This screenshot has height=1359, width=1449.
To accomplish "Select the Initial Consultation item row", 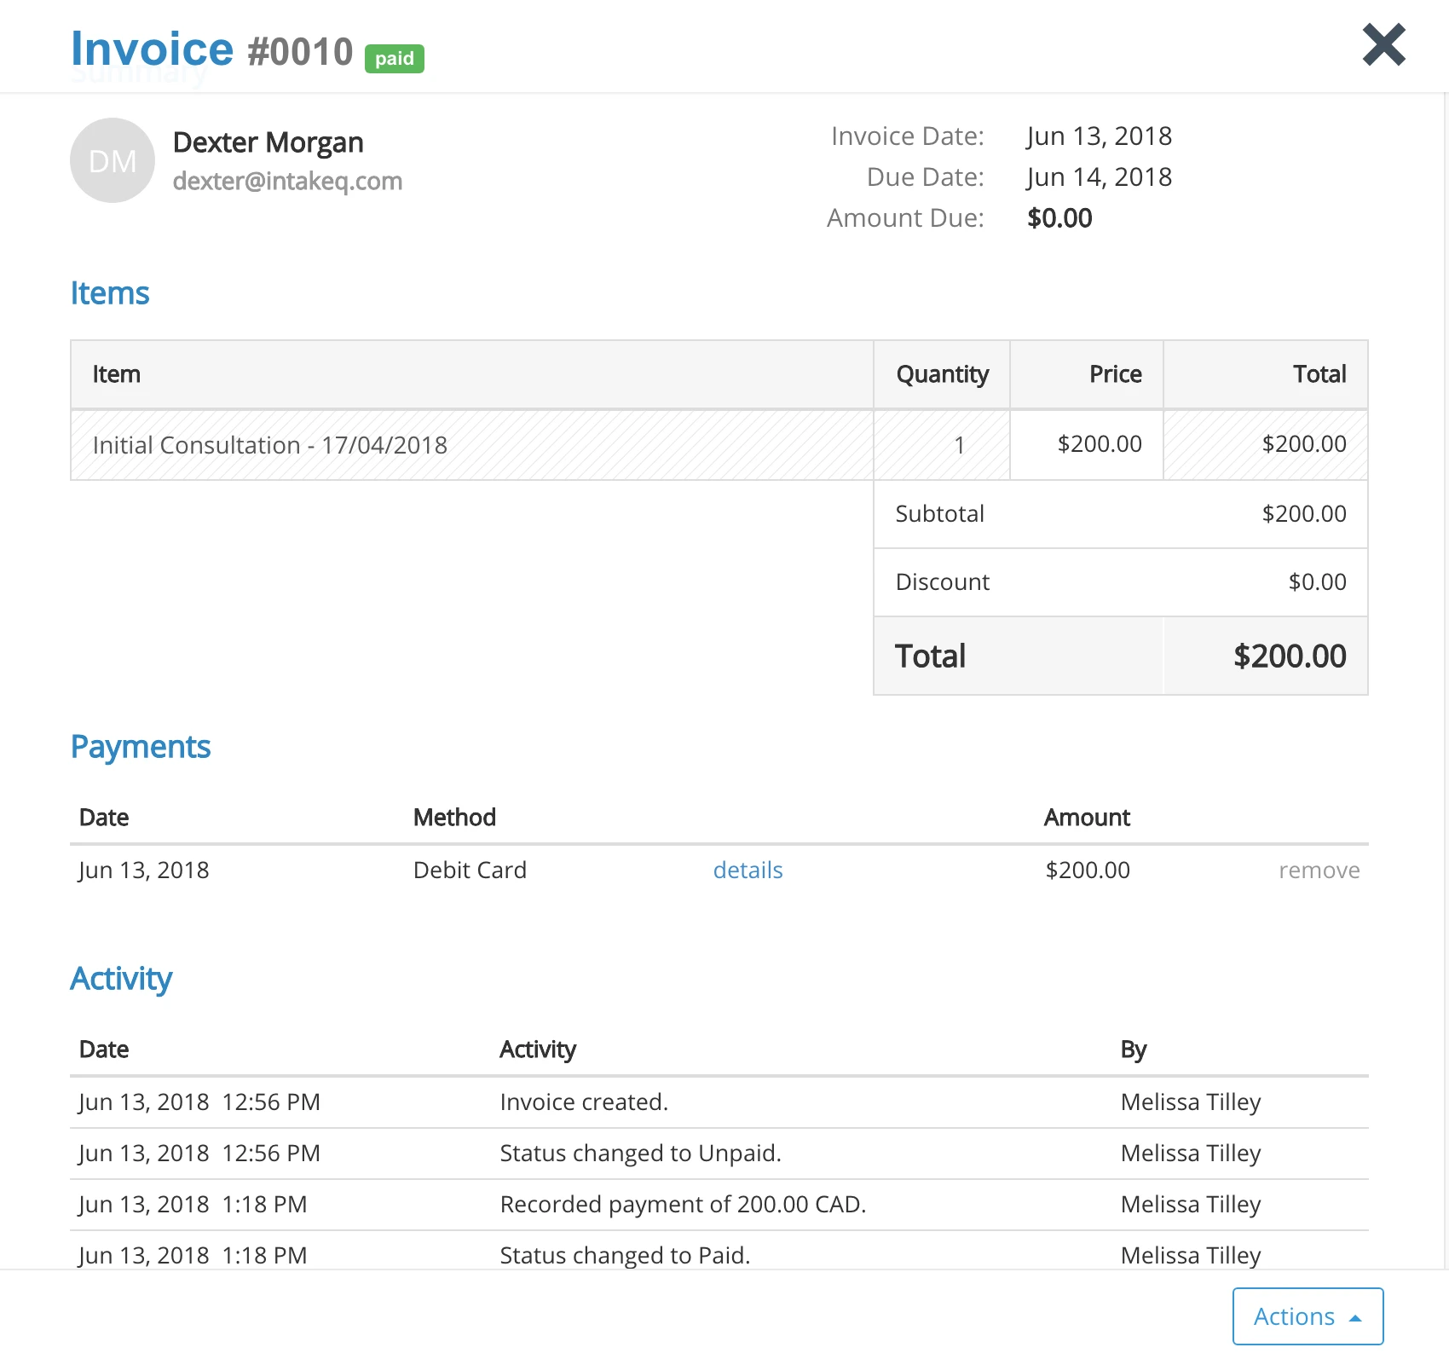I will pyautogui.click(x=269, y=445).
